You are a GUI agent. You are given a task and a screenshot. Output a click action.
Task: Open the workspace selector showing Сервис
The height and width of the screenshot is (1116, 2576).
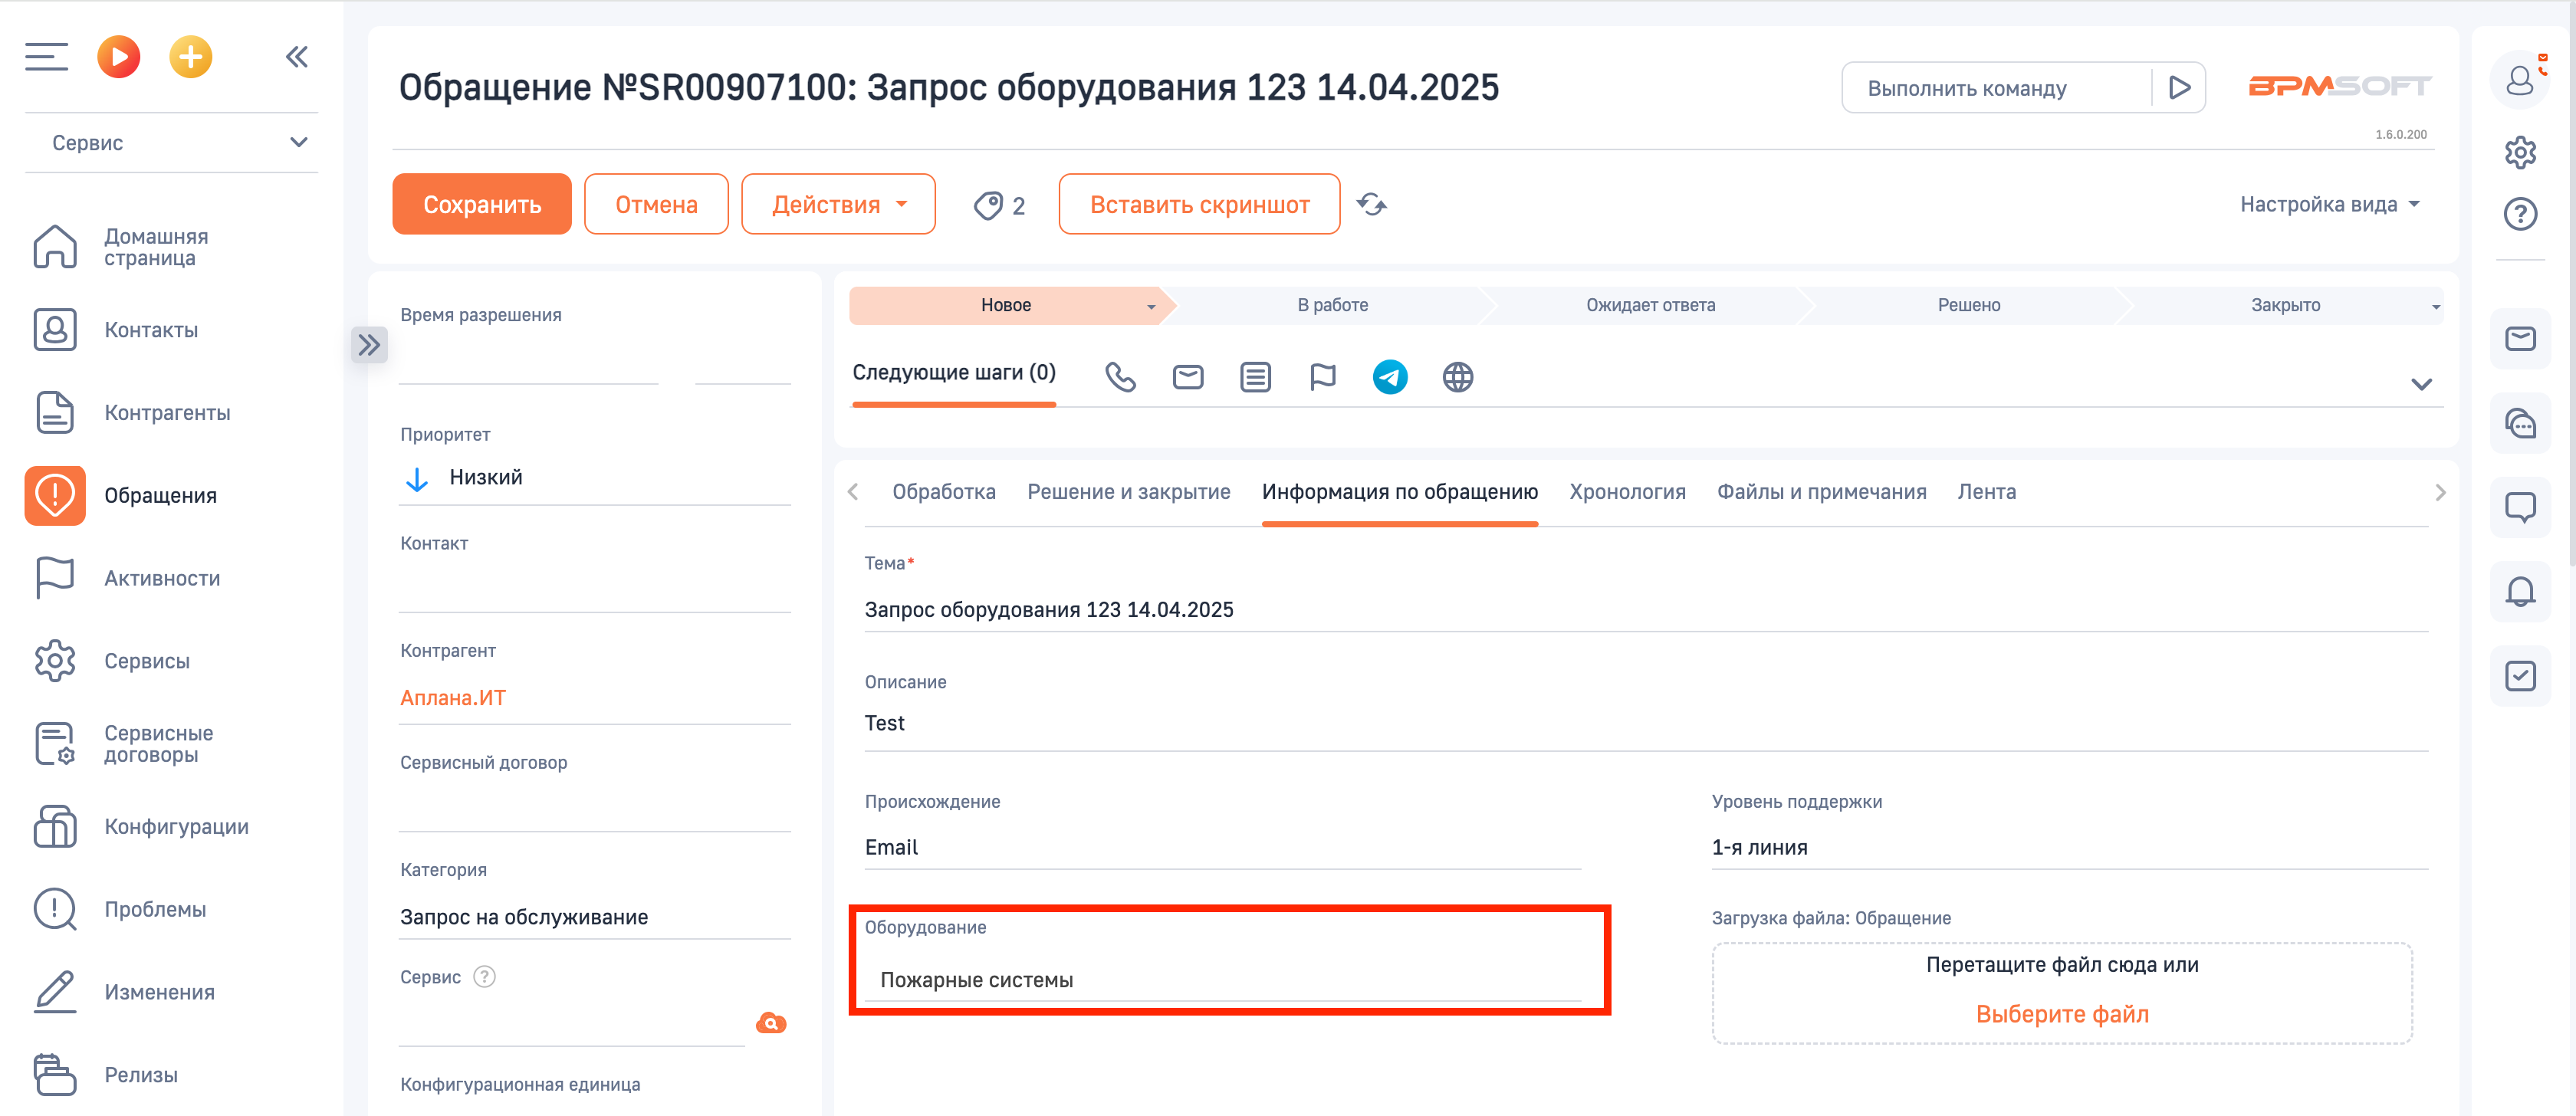click(x=171, y=142)
